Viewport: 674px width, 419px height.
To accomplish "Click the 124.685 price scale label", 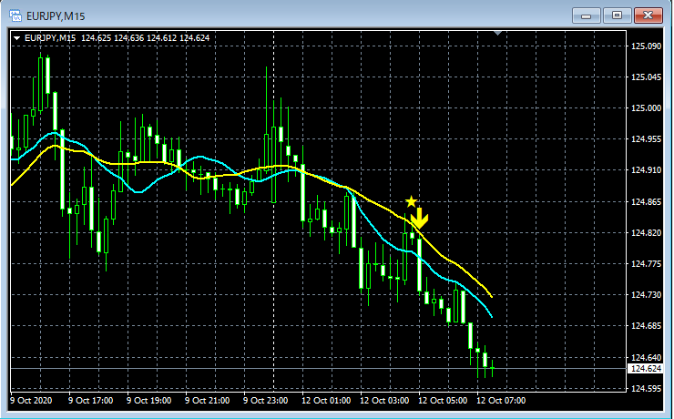I will tap(646, 326).
